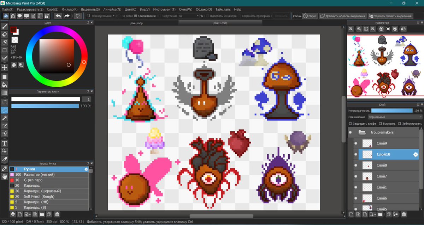424x225 pixels.
Task: Delete layer using trash icon in layer panel
Action: (x=404, y=214)
